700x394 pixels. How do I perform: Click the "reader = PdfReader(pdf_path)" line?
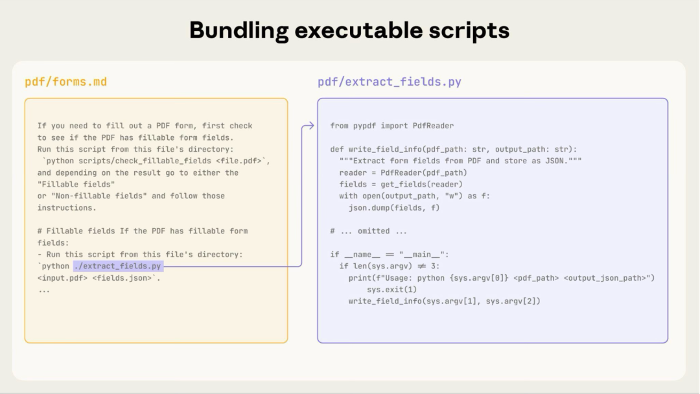(x=402, y=172)
